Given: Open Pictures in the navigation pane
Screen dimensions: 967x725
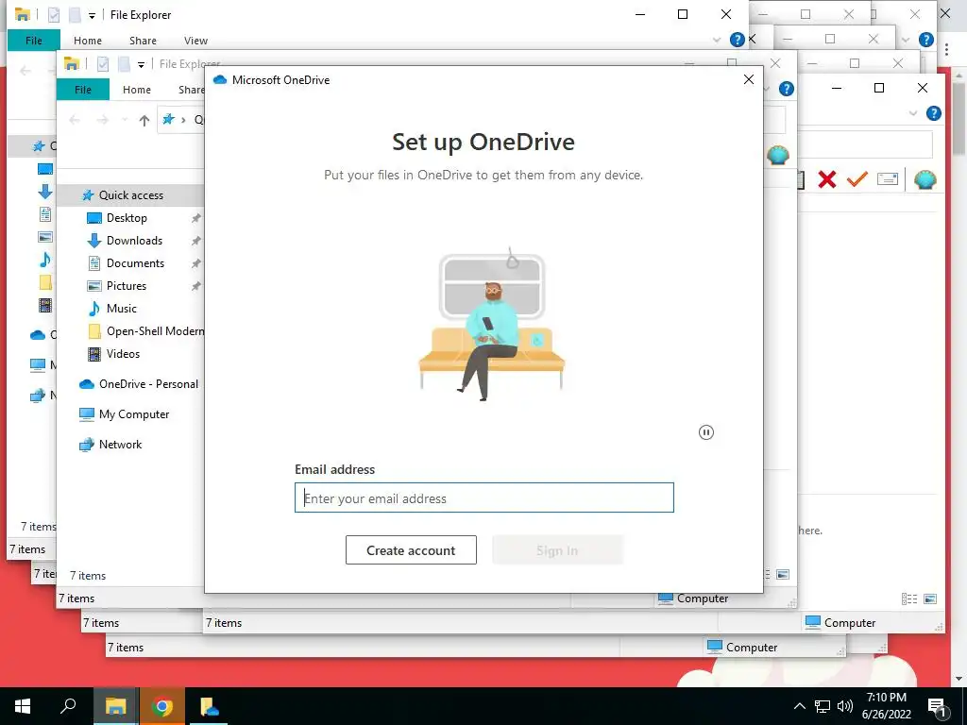Looking at the screenshot, I should pyautogui.click(x=127, y=285).
